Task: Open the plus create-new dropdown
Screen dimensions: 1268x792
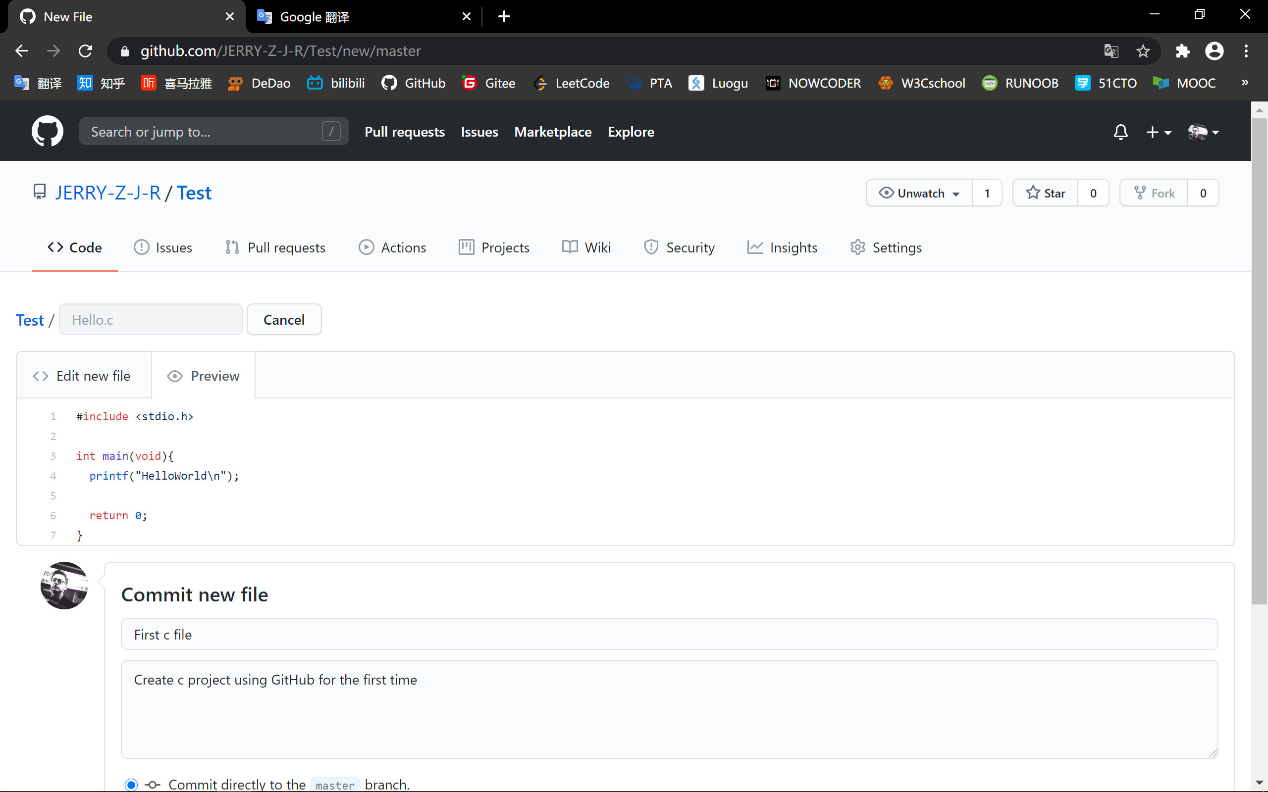Action: coord(1158,132)
